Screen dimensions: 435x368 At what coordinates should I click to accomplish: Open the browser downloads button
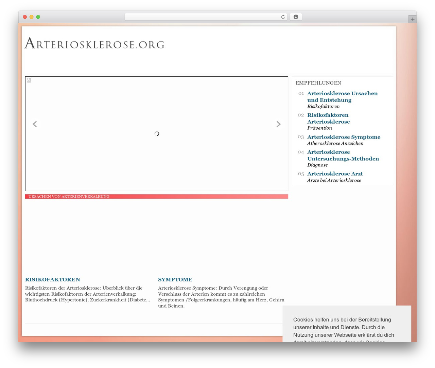click(x=296, y=17)
